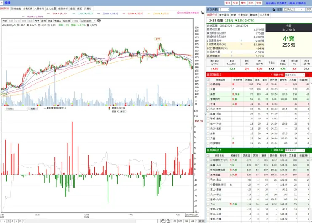Switch to the 新聞 tab in right panel

[234, 15]
